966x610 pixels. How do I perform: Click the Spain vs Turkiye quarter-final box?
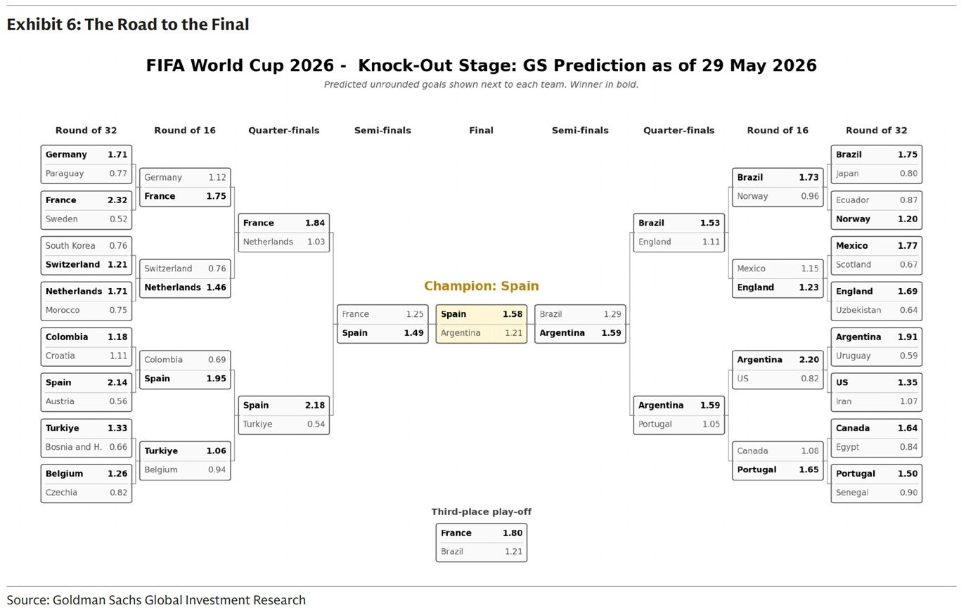[284, 415]
